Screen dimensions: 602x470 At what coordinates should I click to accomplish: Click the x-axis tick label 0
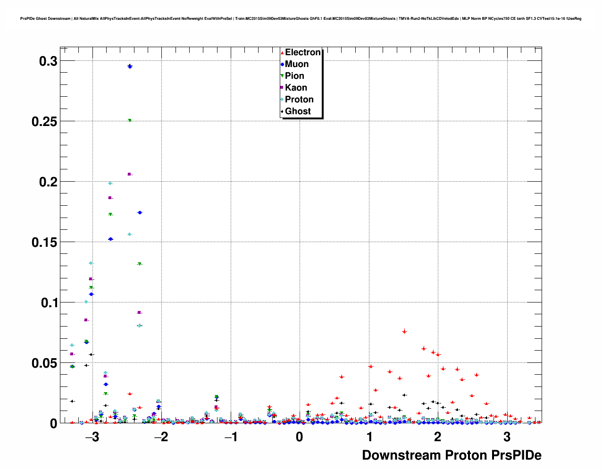pos(300,437)
